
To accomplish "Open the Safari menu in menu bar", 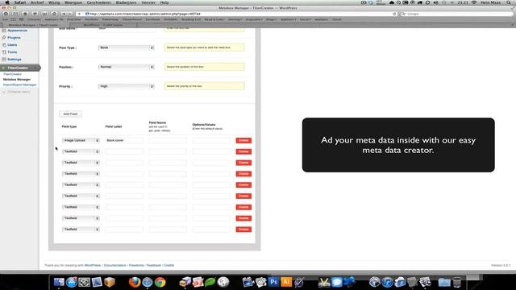I will [x=20, y=2].
